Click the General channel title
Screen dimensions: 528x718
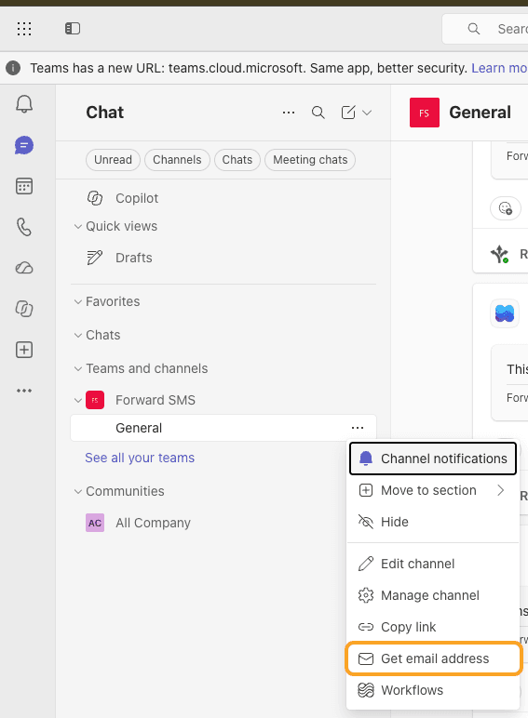pos(480,113)
